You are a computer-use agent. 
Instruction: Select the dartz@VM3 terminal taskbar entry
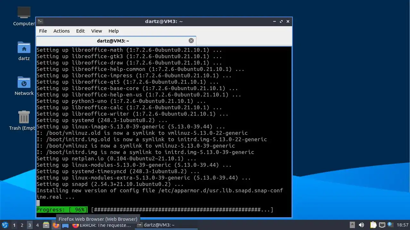(x=166, y=225)
